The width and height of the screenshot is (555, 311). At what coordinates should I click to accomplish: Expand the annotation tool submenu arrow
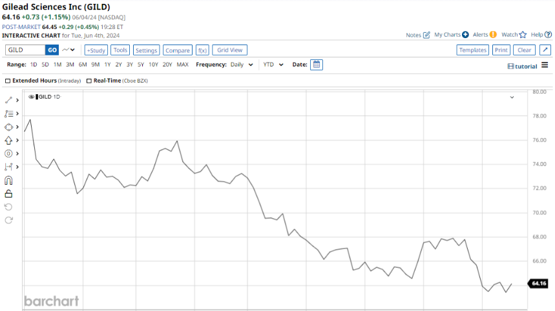(17, 114)
